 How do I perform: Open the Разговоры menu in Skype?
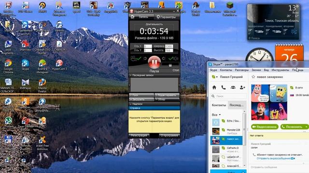point(241,70)
